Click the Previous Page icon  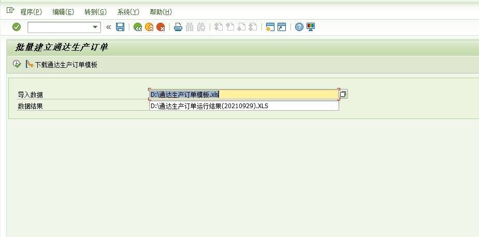[x=230, y=27]
